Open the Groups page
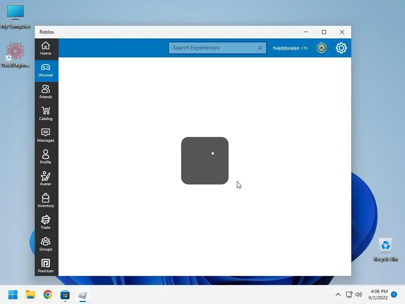Viewport: 405px width, 304px height. pyautogui.click(x=46, y=244)
